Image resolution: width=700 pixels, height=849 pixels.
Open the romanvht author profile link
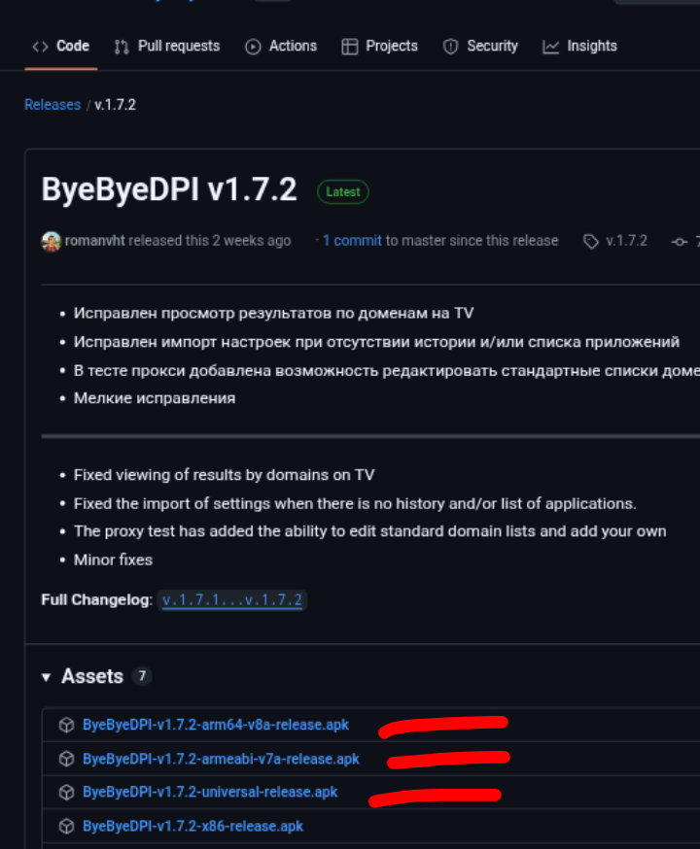95,241
